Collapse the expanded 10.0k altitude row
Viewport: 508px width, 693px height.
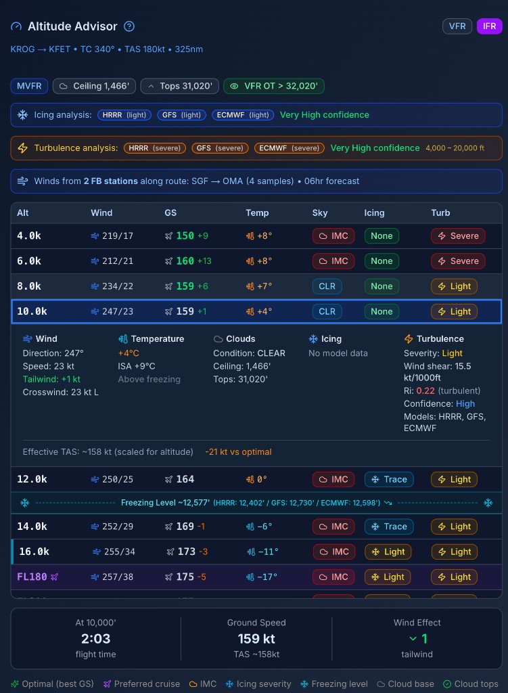tap(256, 311)
